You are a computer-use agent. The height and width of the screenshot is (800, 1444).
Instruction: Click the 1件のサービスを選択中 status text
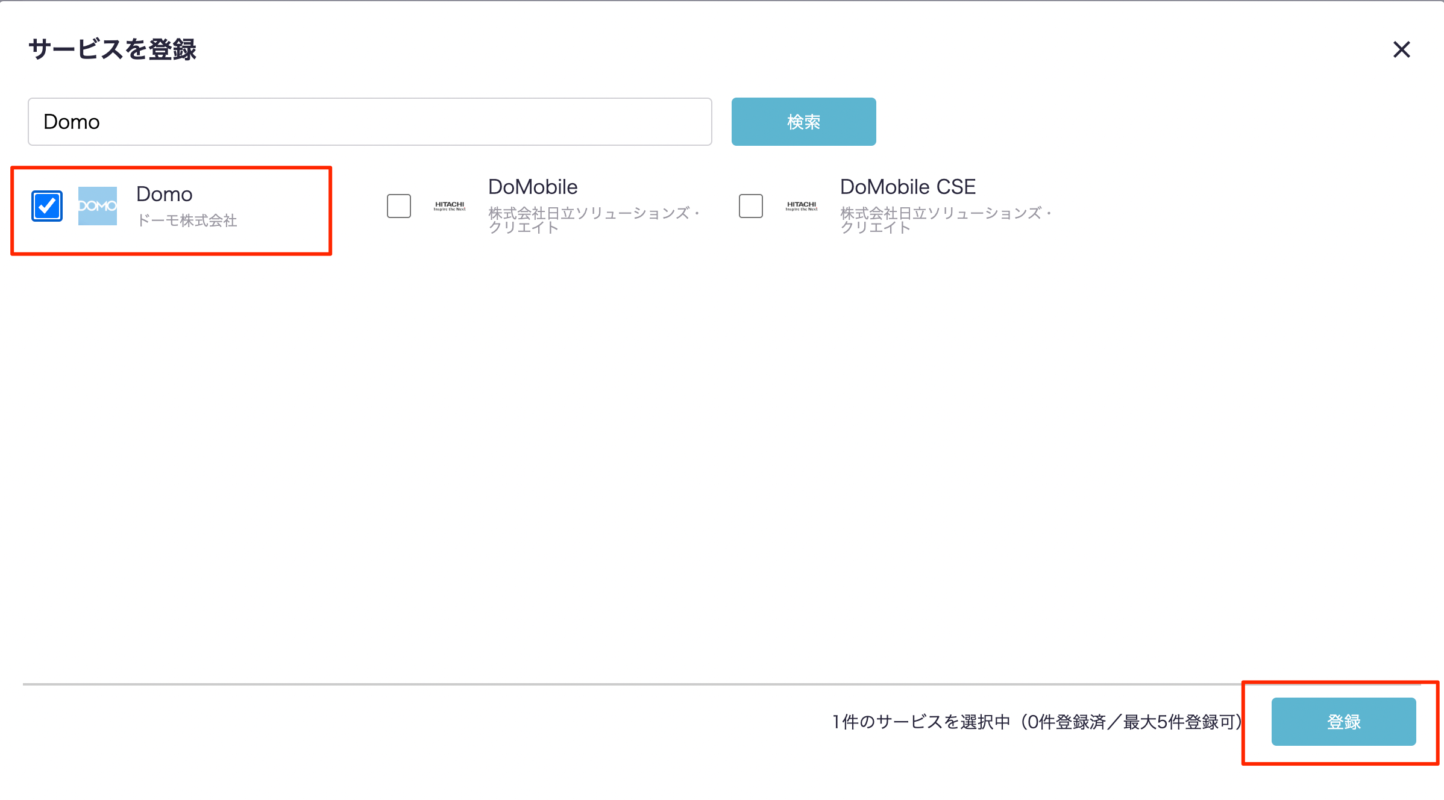921,722
